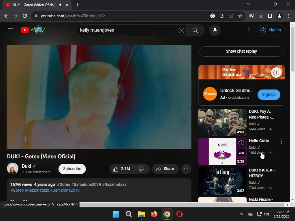Click Show chat replay button
This screenshot has width=295, height=221.
241,51
